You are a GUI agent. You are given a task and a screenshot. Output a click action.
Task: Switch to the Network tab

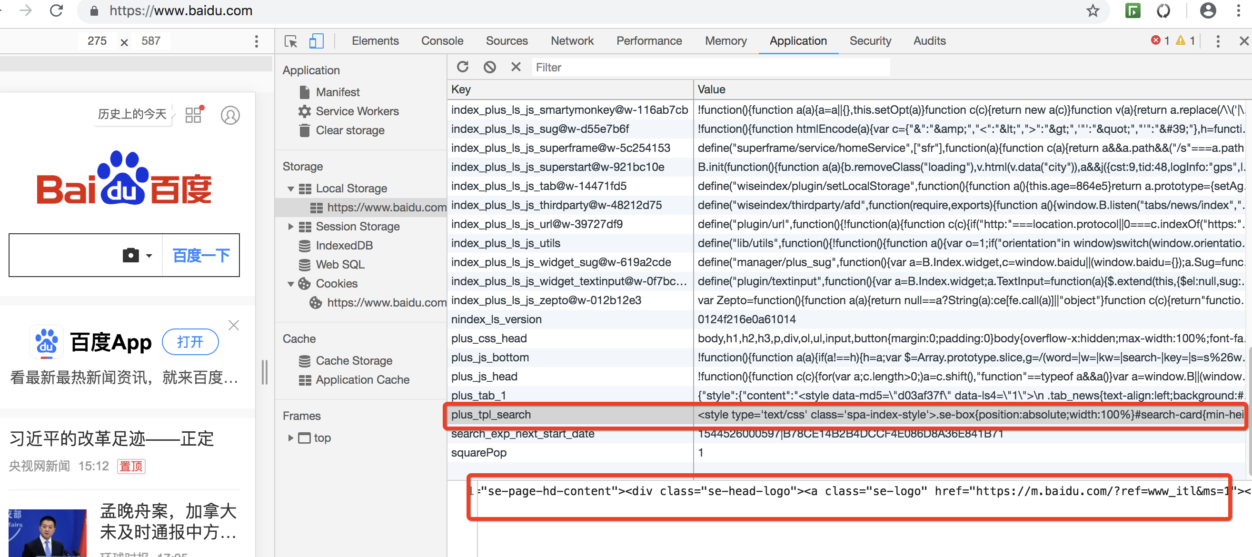coord(572,41)
